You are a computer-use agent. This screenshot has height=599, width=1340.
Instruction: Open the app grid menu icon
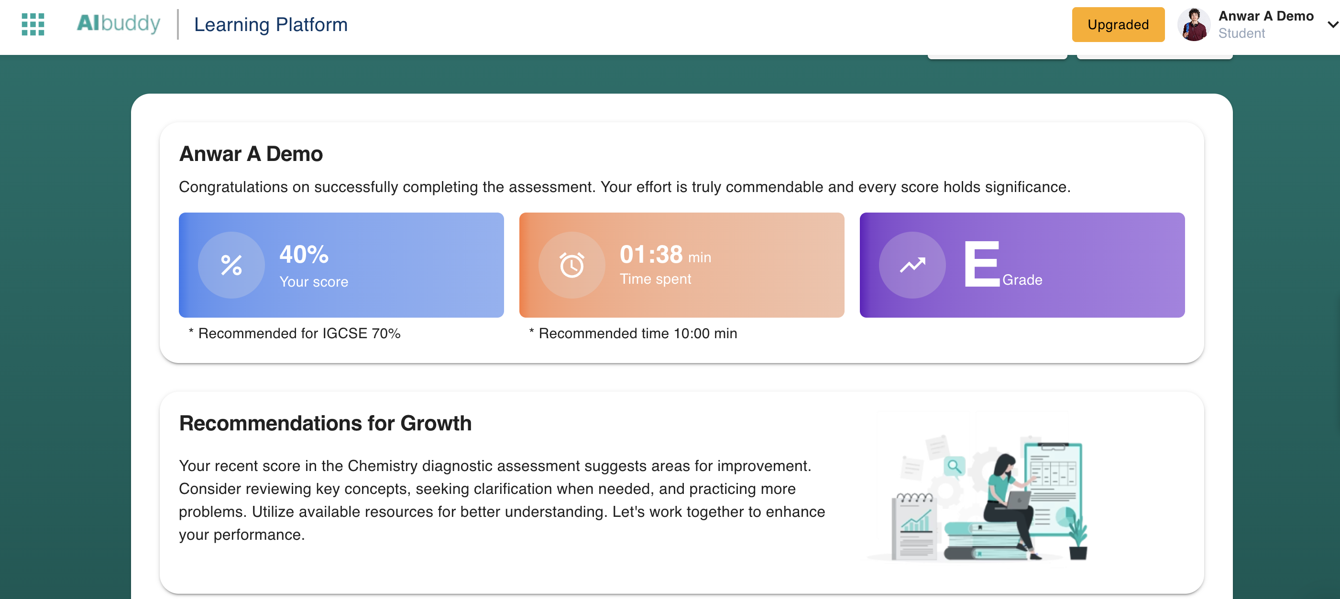tap(33, 24)
